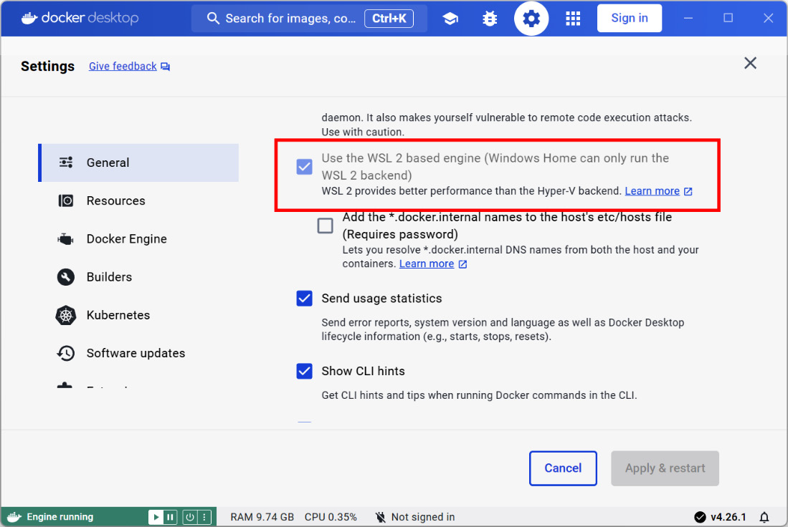788x527 pixels.
Task: Click the Not signed in status icon
Action: point(381,517)
